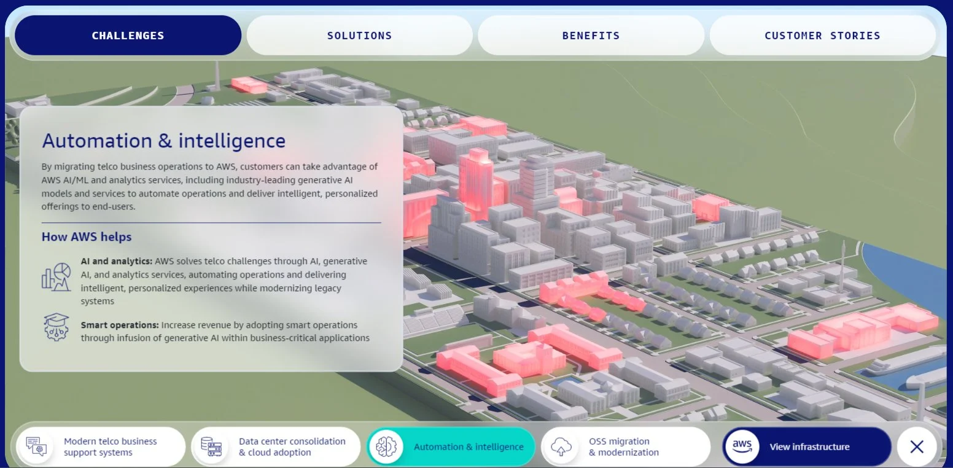Click the AI and analytics chart icon
The image size is (953, 468).
point(56,276)
